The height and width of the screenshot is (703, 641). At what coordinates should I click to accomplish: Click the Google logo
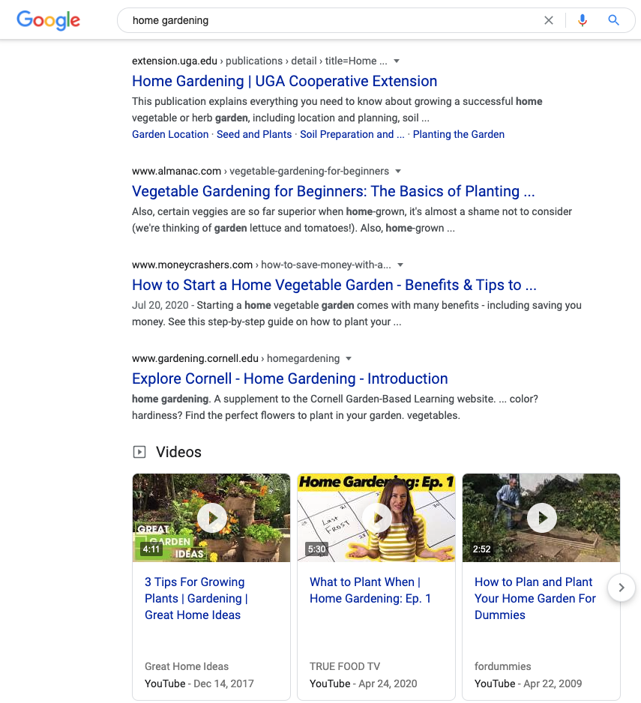(49, 20)
